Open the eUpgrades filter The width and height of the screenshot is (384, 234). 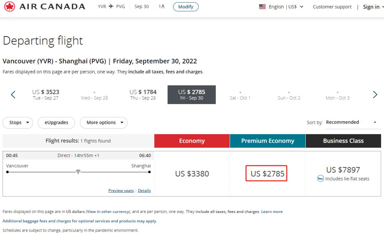56,123
